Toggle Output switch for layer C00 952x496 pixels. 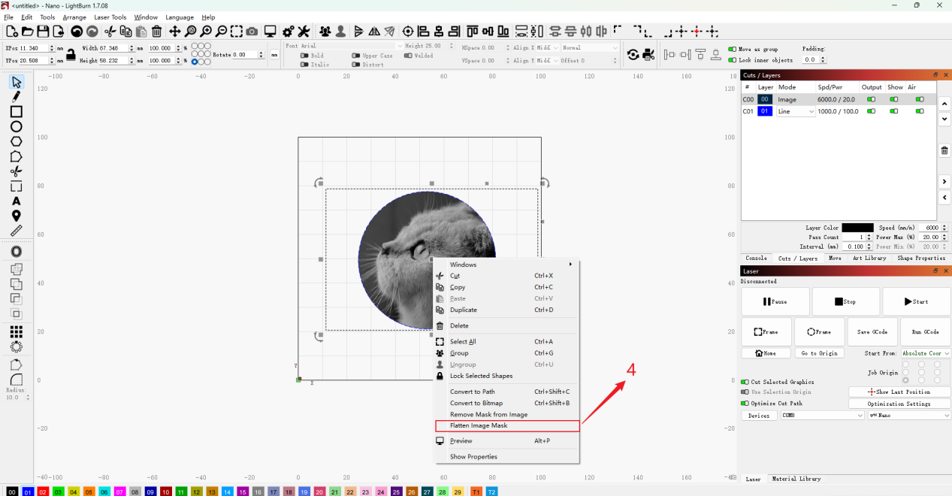click(872, 99)
